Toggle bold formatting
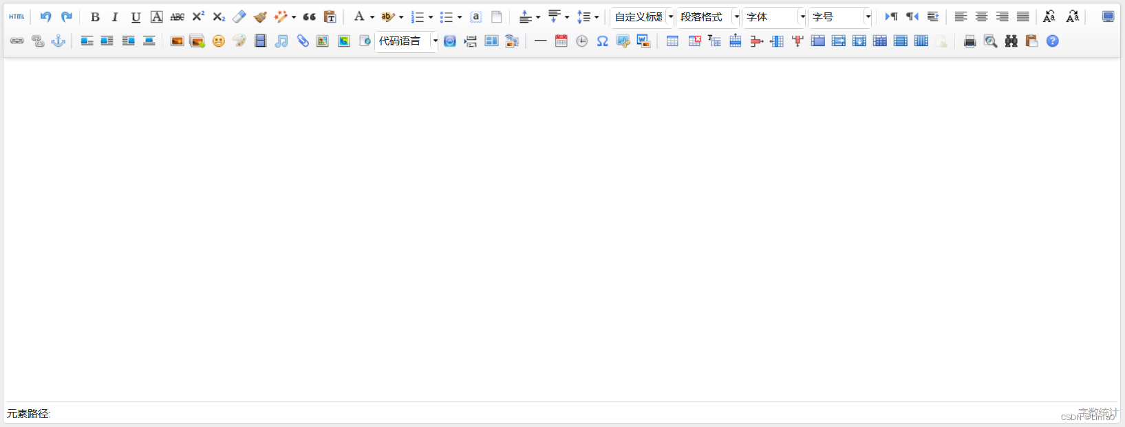The height and width of the screenshot is (427, 1125). point(95,17)
